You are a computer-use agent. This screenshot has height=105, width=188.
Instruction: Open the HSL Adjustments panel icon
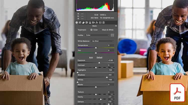[87, 22]
